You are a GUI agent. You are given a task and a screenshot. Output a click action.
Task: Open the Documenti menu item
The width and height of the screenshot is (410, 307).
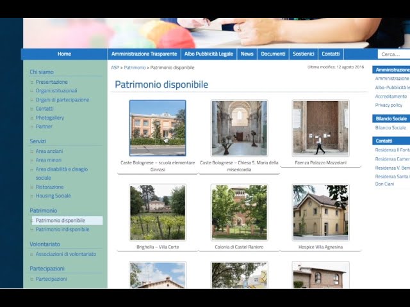coord(273,54)
